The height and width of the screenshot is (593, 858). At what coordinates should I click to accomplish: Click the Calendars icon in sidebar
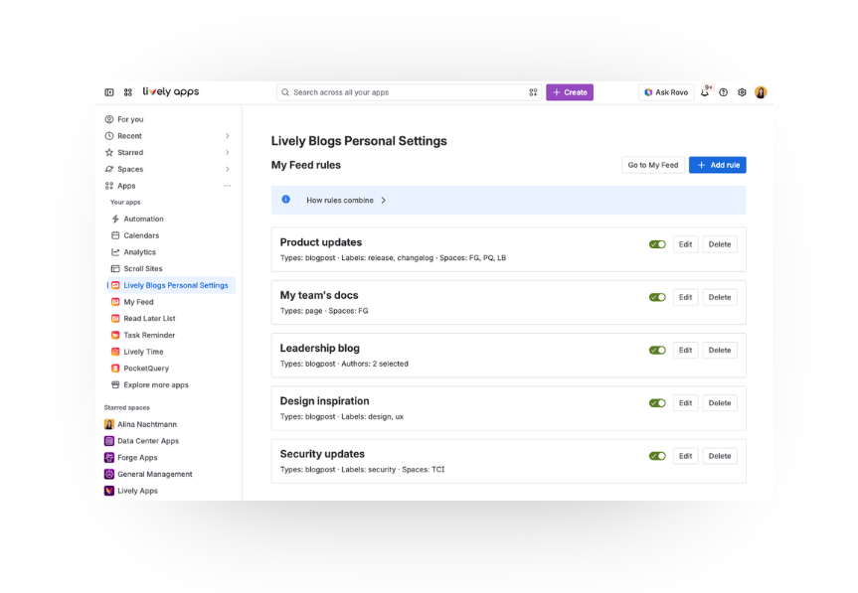[x=115, y=235]
